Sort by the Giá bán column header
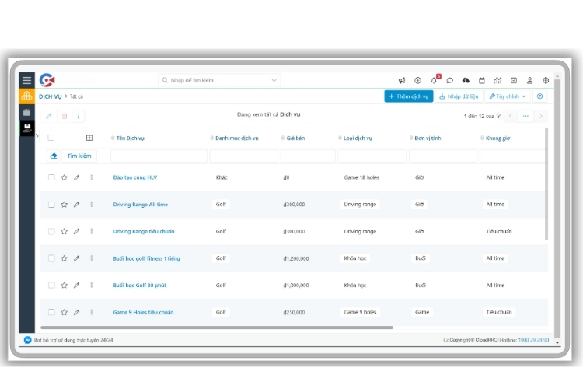The image size is (583, 389). pyautogui.click(x=295, y=138)
